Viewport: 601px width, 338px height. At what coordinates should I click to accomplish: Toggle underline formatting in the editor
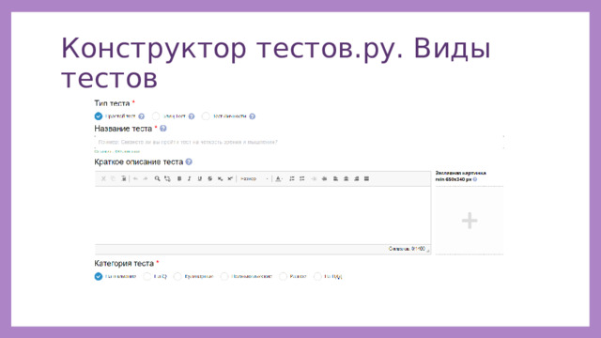pos(200,178)
